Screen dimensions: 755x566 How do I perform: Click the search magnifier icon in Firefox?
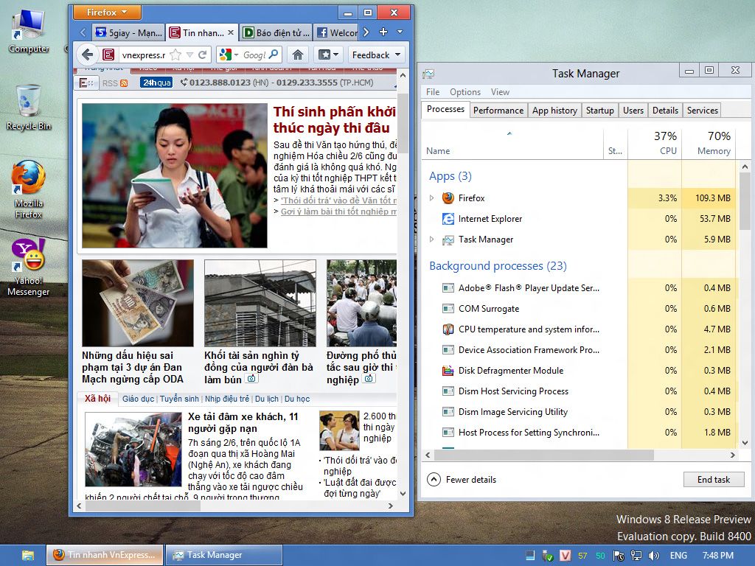[274, 55]
